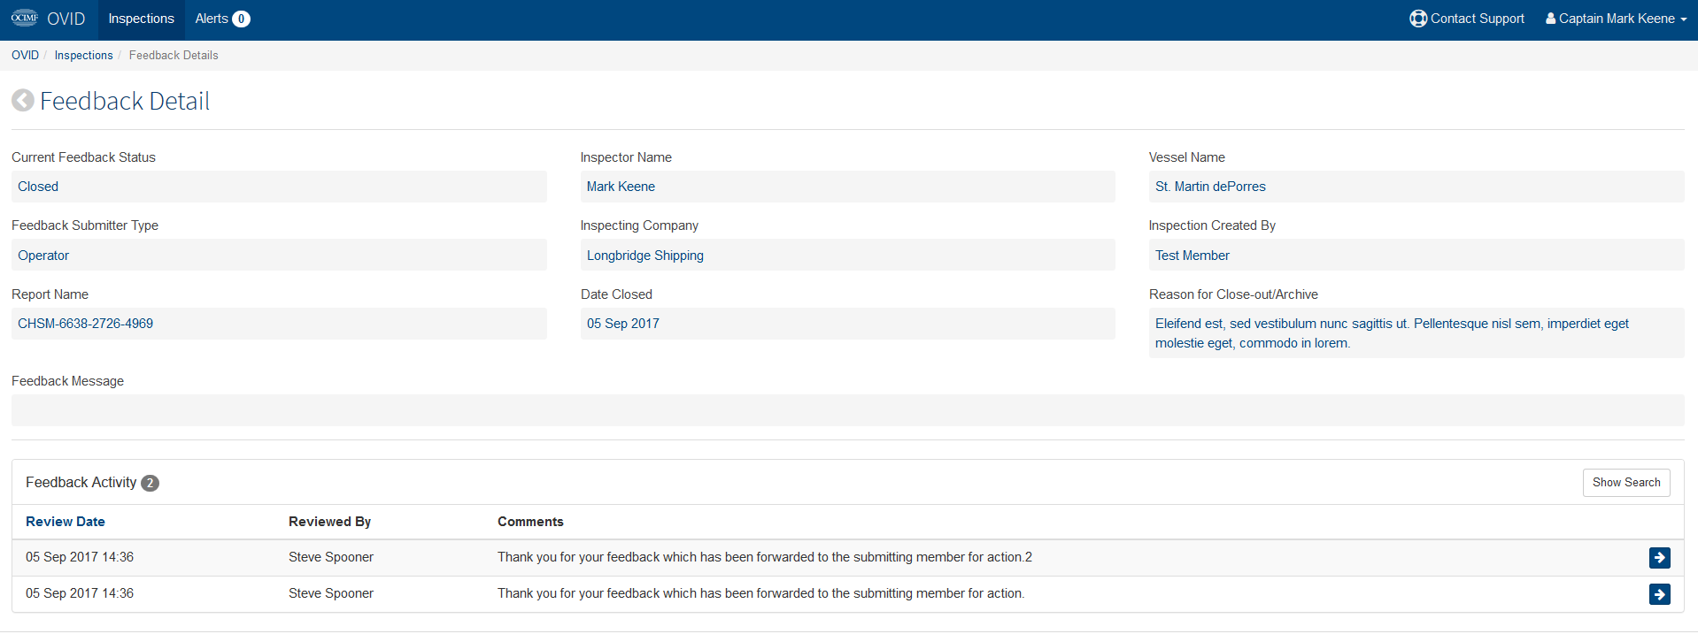
Task: Click the Feedback Details breadcrumb text
Action: pos(174,55)
